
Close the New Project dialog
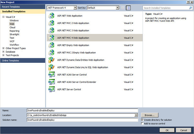191,2
